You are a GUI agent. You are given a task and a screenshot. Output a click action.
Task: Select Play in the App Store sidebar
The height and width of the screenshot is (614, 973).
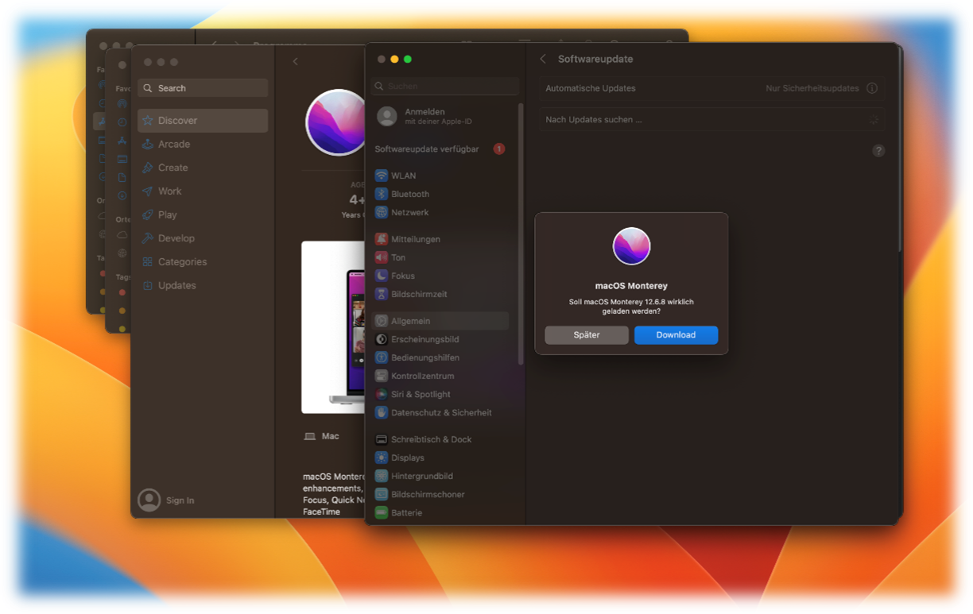point(203,214)
